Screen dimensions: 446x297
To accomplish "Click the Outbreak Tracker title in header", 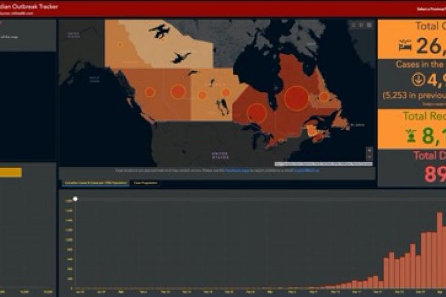I will pyautogui.click(x=29, y=7).
